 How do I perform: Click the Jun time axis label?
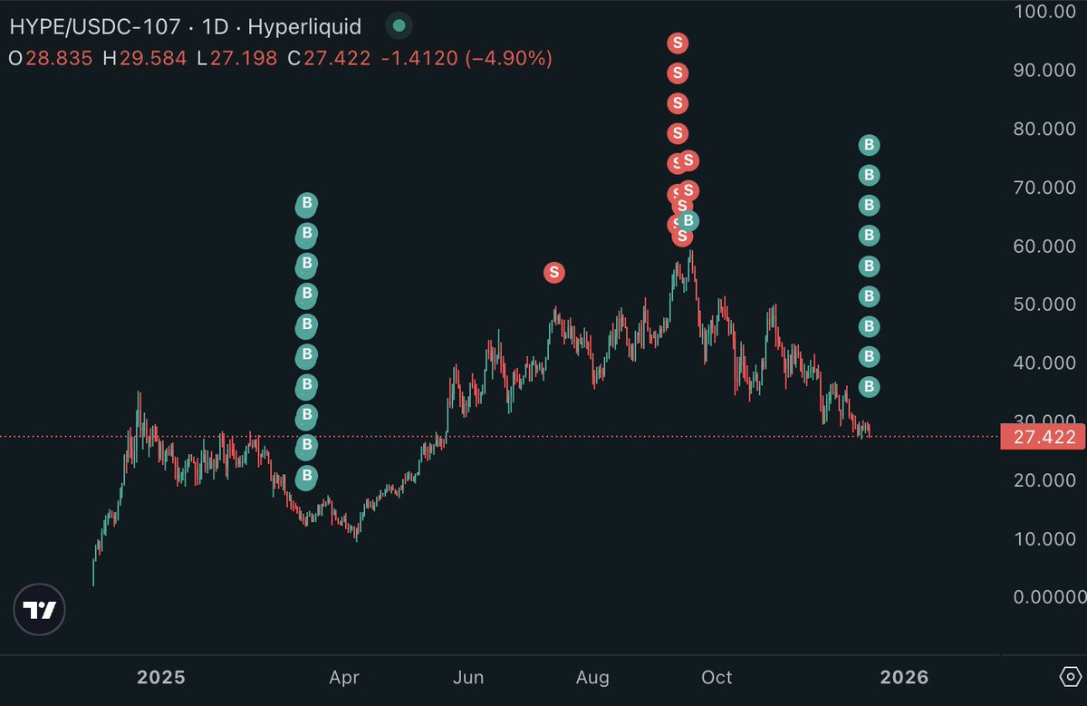(468, 677)
